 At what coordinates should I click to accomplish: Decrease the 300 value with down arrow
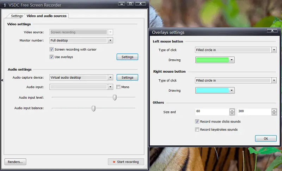pos(274,113)
